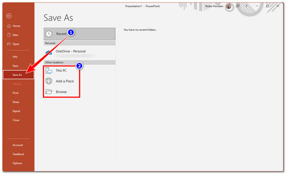Open the Feedback page
The image size is (286, 174).
tap(18, 154)
